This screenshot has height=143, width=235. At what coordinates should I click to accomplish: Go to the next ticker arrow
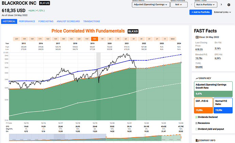[221, 4]
